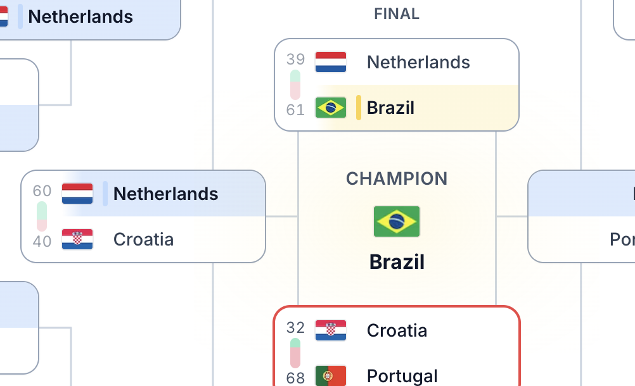Toggle the winner marker bar next to Brazil

359,108
